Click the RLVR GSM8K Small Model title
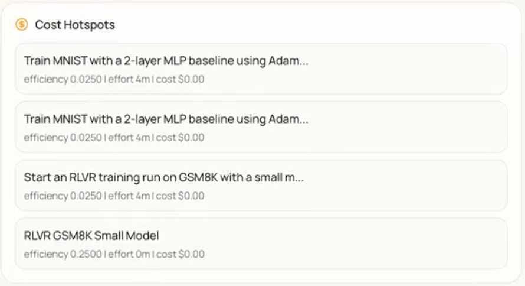 (x=91, y=236)
